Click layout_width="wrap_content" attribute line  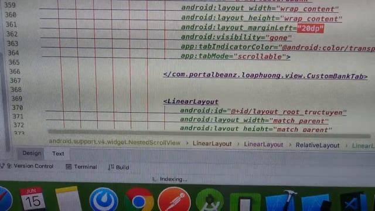point(260,9)
